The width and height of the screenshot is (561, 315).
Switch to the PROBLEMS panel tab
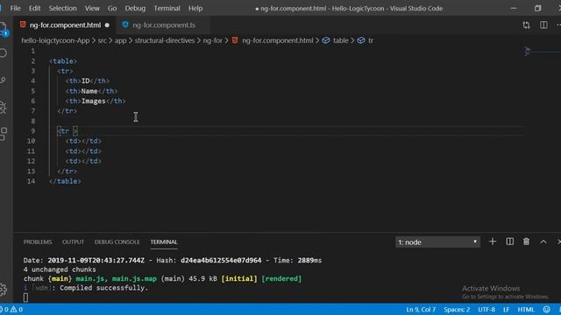(x=38, y=241)
